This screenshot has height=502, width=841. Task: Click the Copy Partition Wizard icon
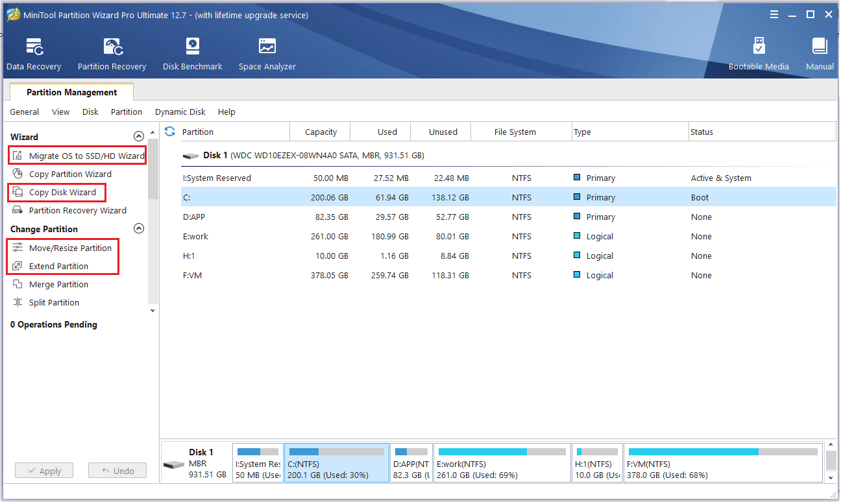click(18, 174)
